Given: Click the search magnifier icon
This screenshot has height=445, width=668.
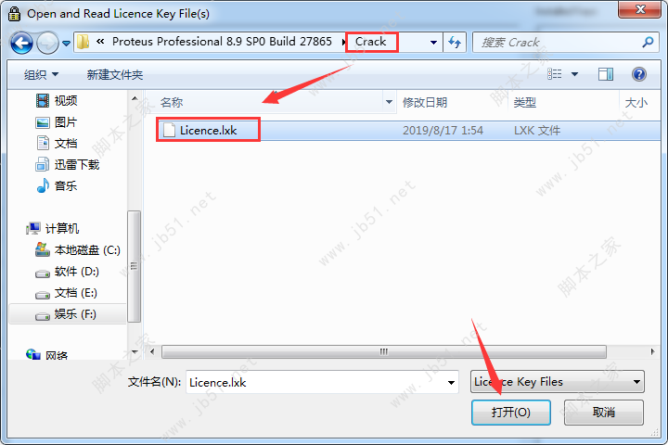Looking at the screenshot, I should [648, 42].
